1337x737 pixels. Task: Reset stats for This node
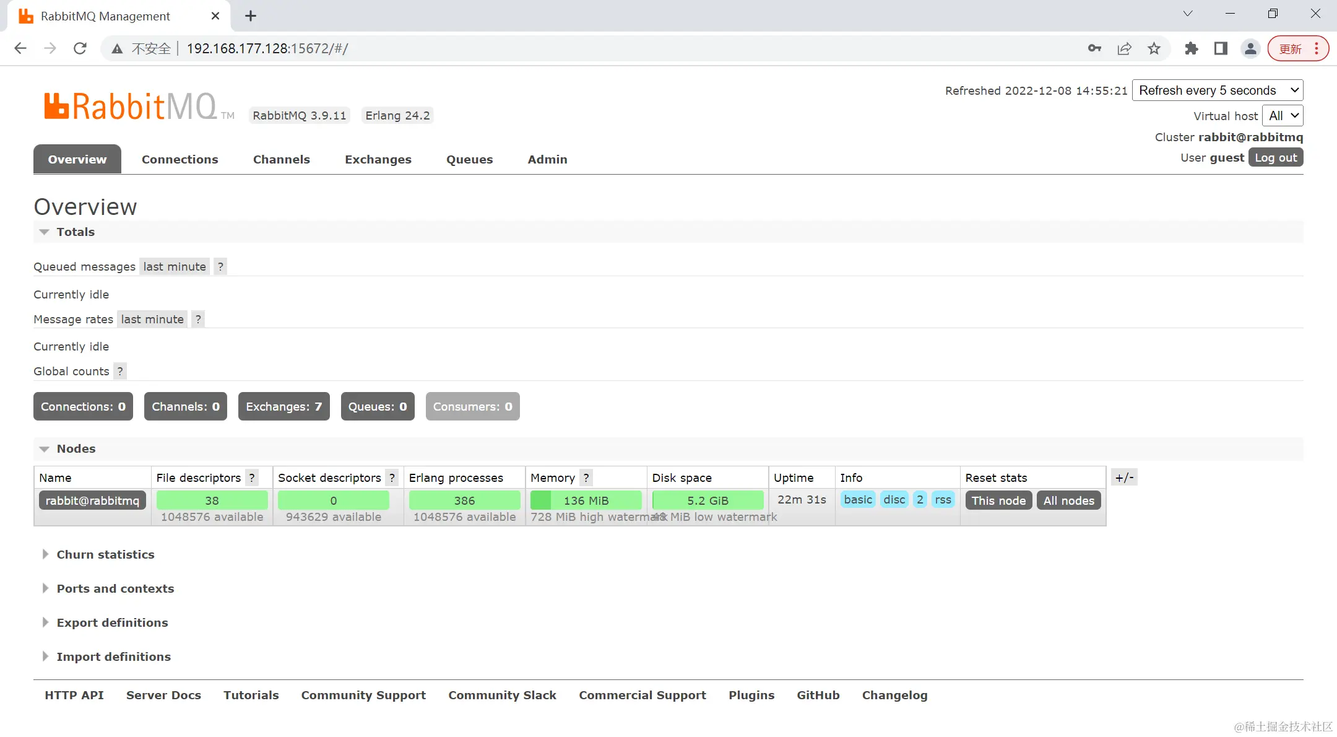[x=998, y=500]
